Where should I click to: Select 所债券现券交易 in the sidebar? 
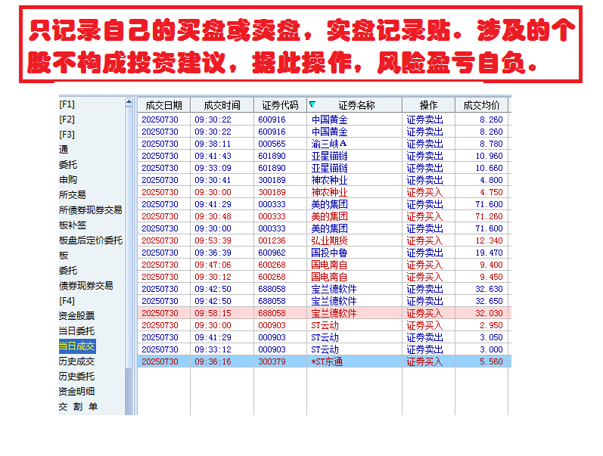point(90,210)
